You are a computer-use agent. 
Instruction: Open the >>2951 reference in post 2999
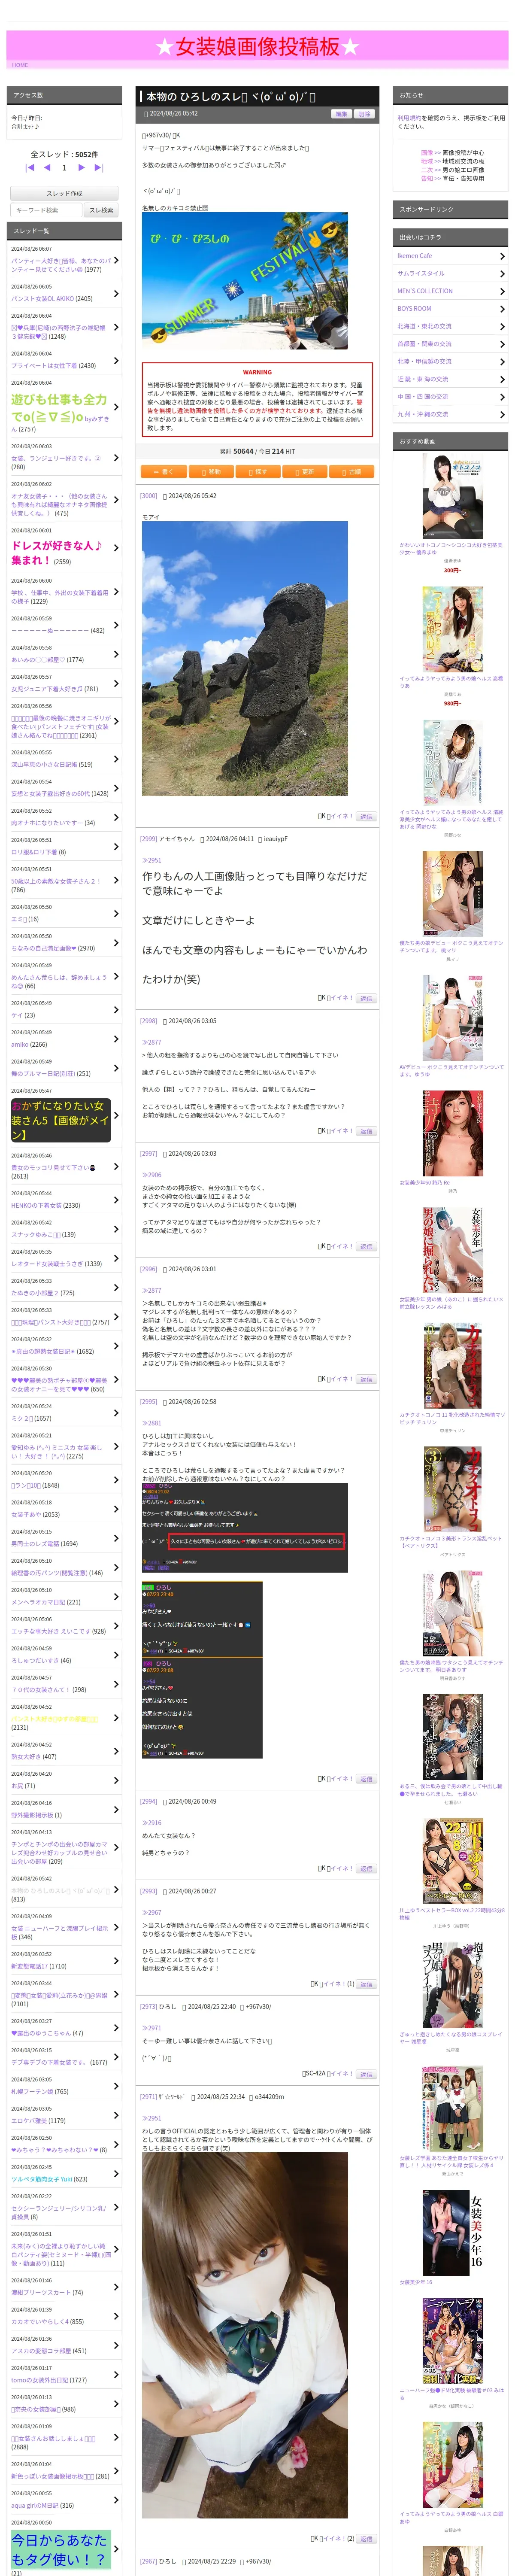[x=151, y=860]
